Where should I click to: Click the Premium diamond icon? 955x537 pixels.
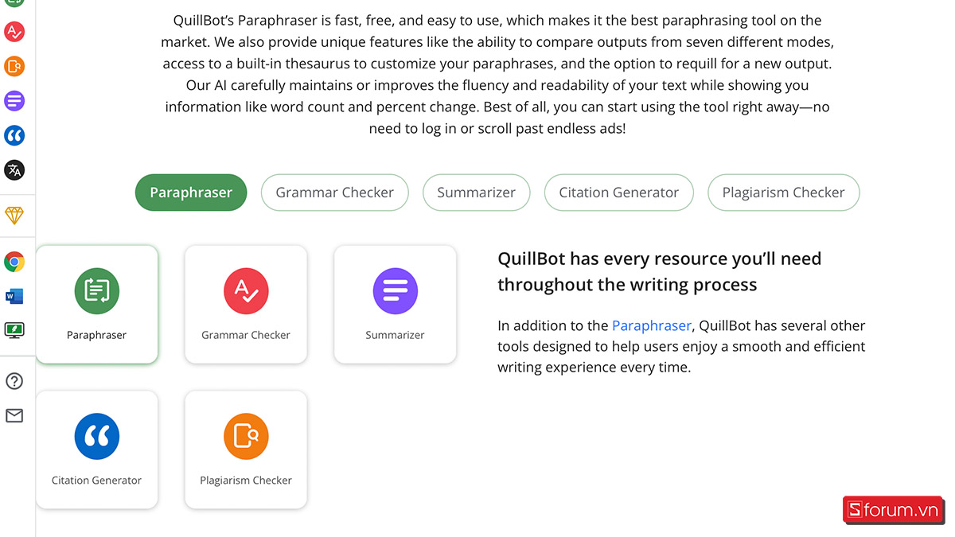[14, 215]
